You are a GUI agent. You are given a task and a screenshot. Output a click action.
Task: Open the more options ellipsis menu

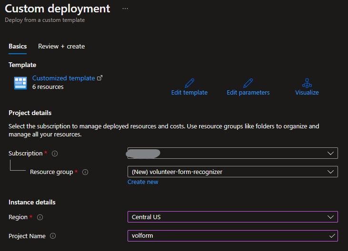125,9
